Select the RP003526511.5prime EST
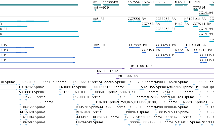This screenshot has height=126, width=214. click(x=156, y=115)
